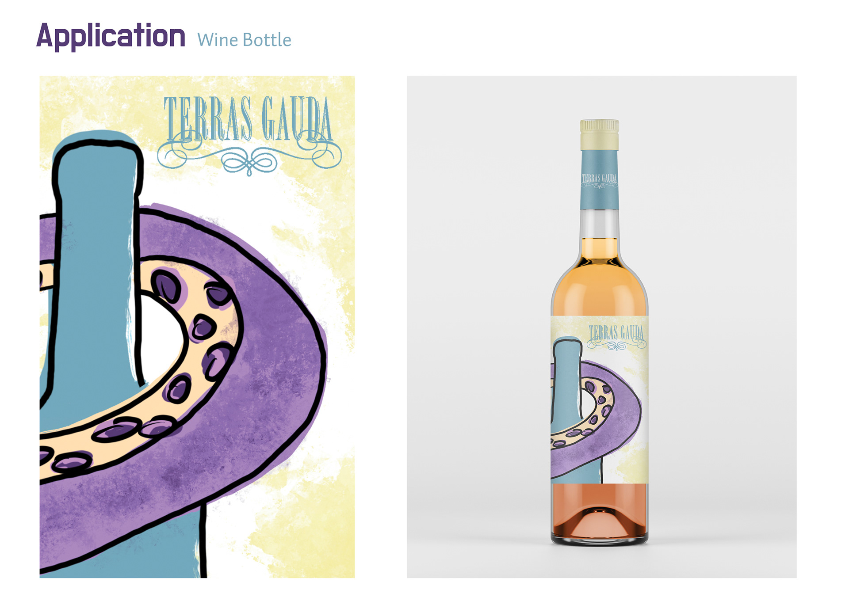The image size is (849, 601).
Task: Click the TERRAS GAUDA text on the bottle label
Action: pyautogui.click(x=616, y=333)
